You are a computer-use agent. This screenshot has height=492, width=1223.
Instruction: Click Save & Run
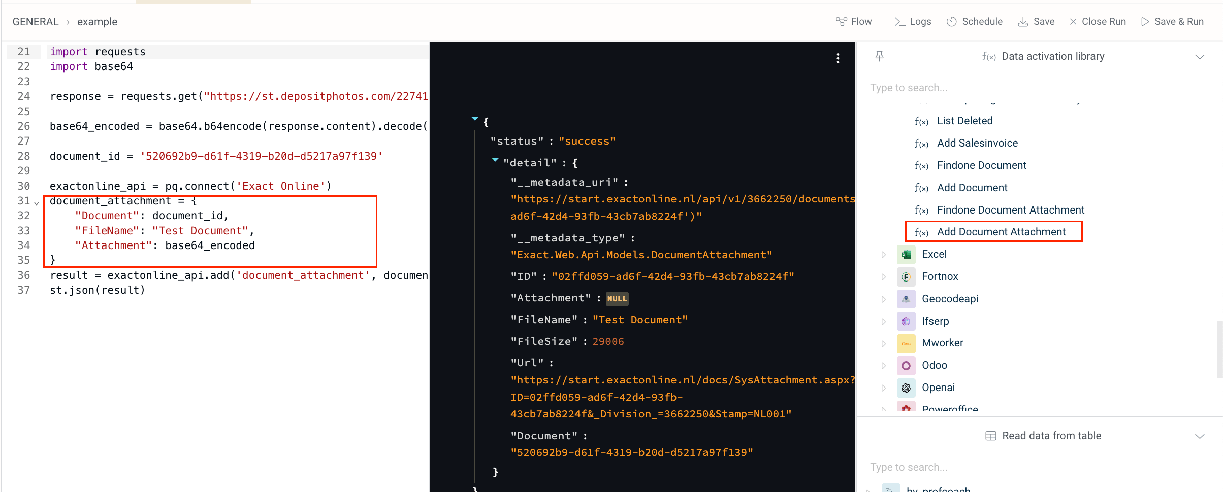click(1172, 21)
